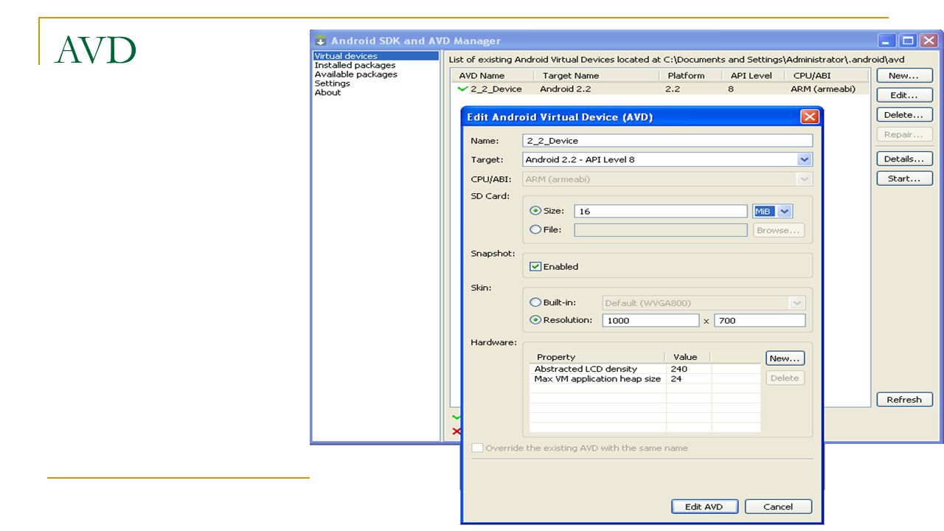Image resolution: width=944 pixels, height=531 pixels.
Task: Click the Android 2.2 target name cell
Action: coord(565,89)
